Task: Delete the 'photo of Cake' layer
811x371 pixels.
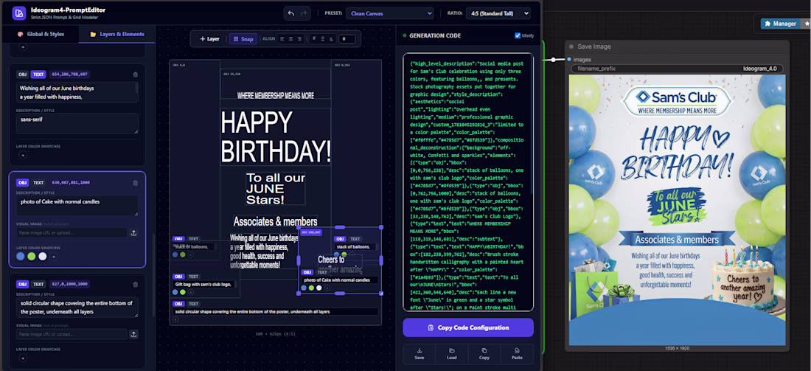Action: point(136,183)
